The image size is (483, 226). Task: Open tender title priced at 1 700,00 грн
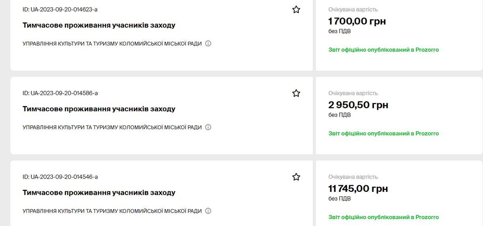click(99, 25)
